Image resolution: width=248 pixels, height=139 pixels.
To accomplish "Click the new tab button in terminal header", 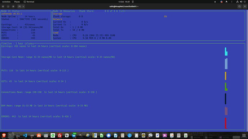I will [19, 6].
